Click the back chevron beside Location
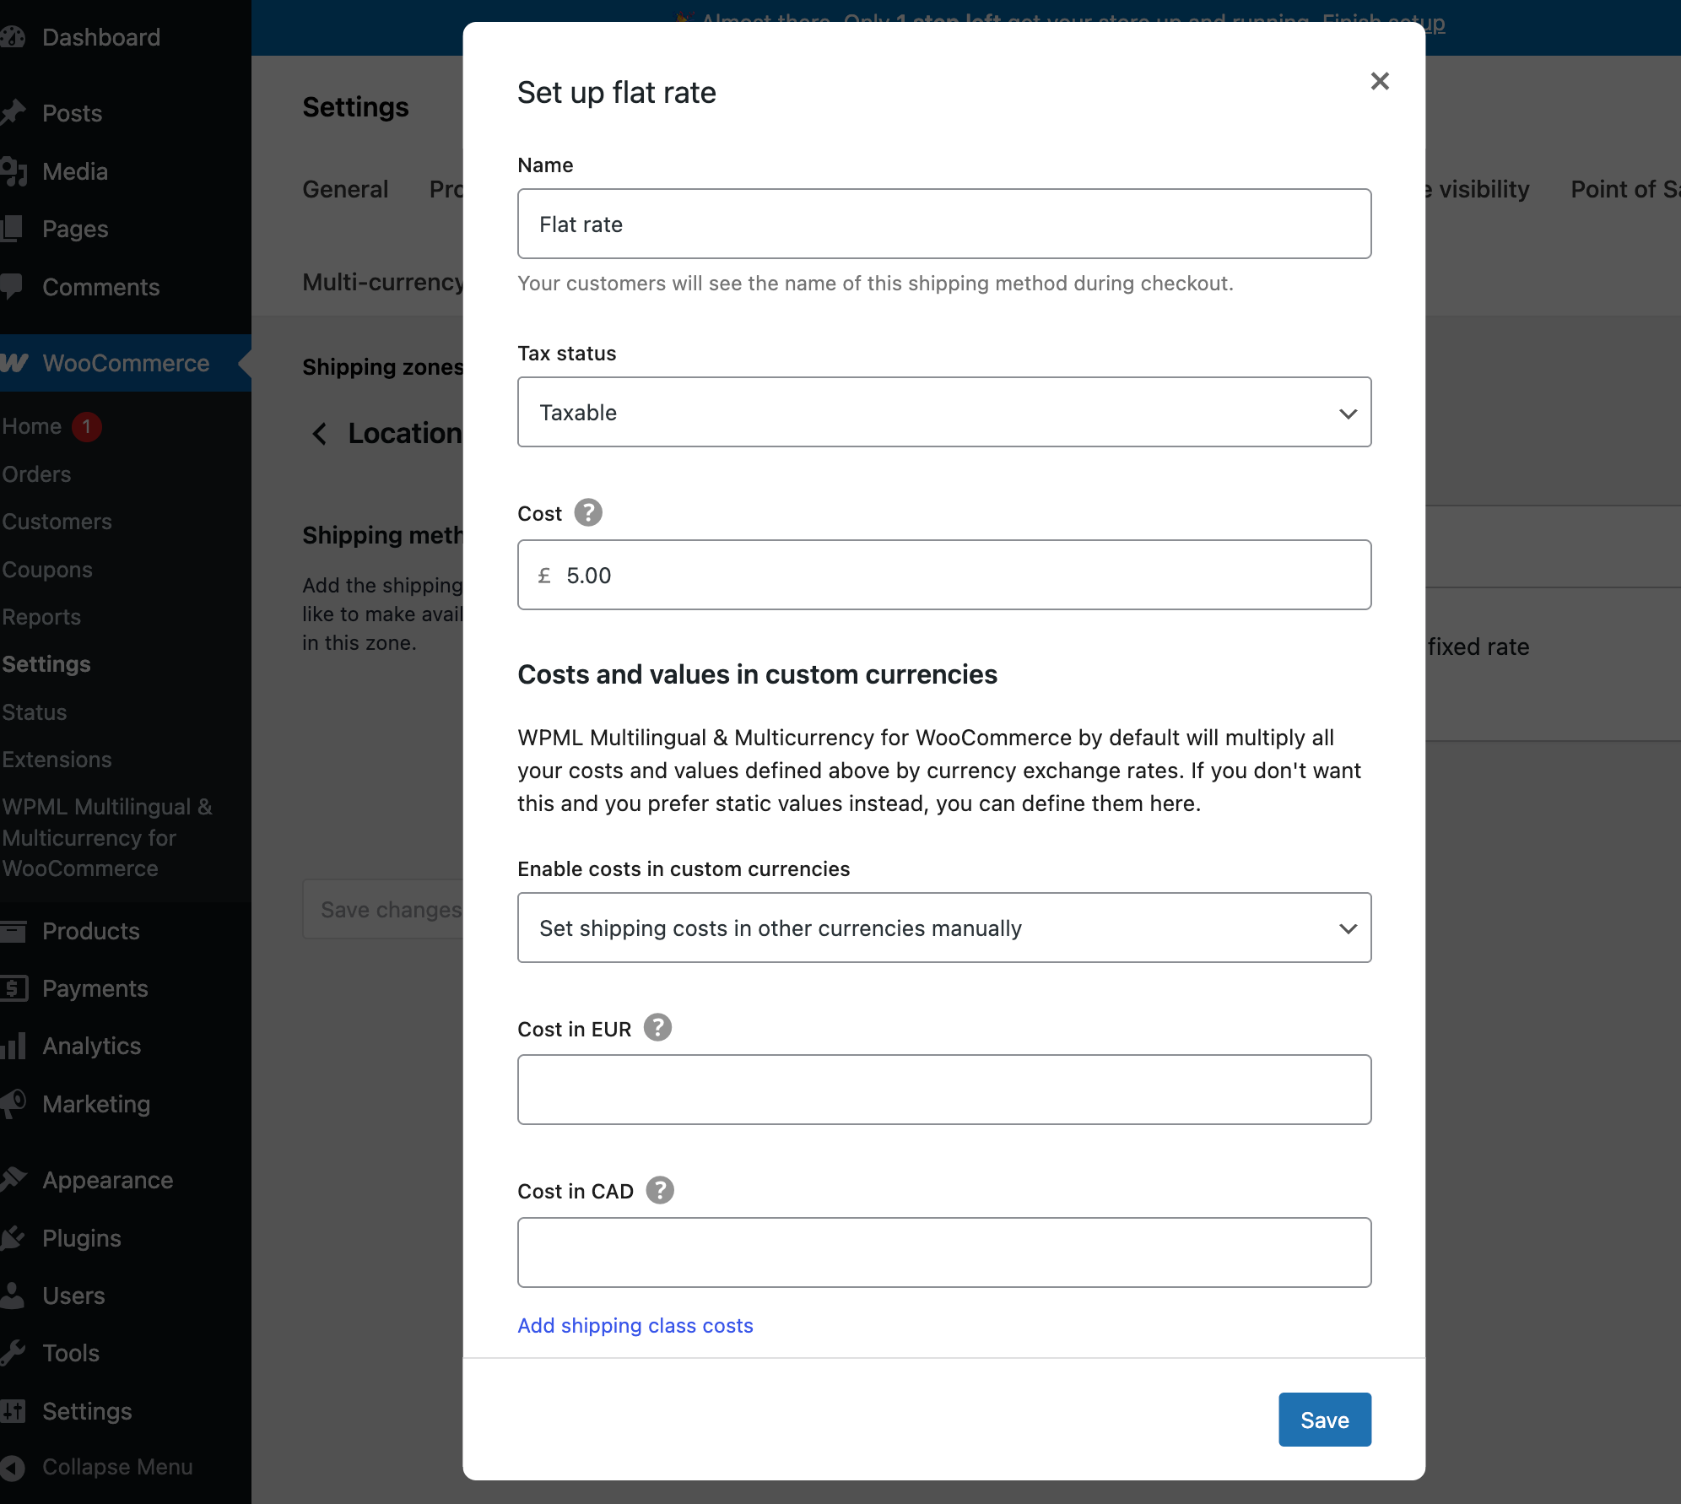The width and height of the screenshot is (1681, 1504). pos(320,434)
